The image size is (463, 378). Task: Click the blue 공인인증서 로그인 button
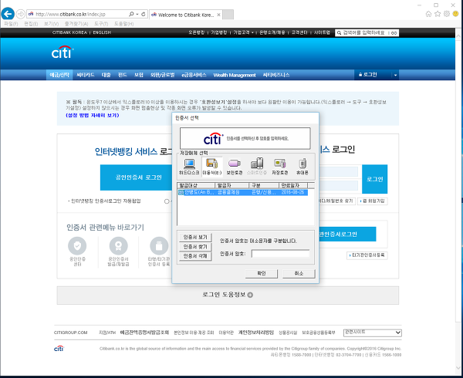click(137, 177)
